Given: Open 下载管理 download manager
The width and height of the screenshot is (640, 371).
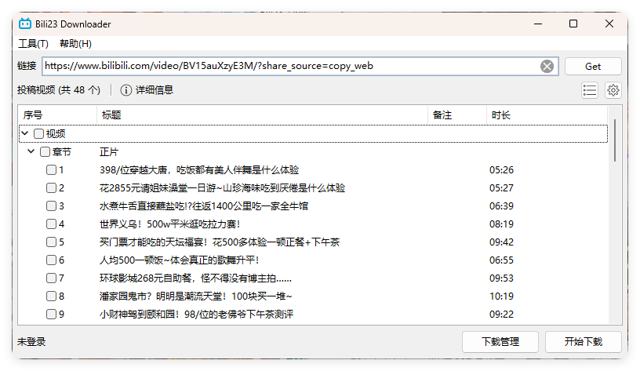Looking at the screenshot, I should pyautogui.click(x=500, y=342).
